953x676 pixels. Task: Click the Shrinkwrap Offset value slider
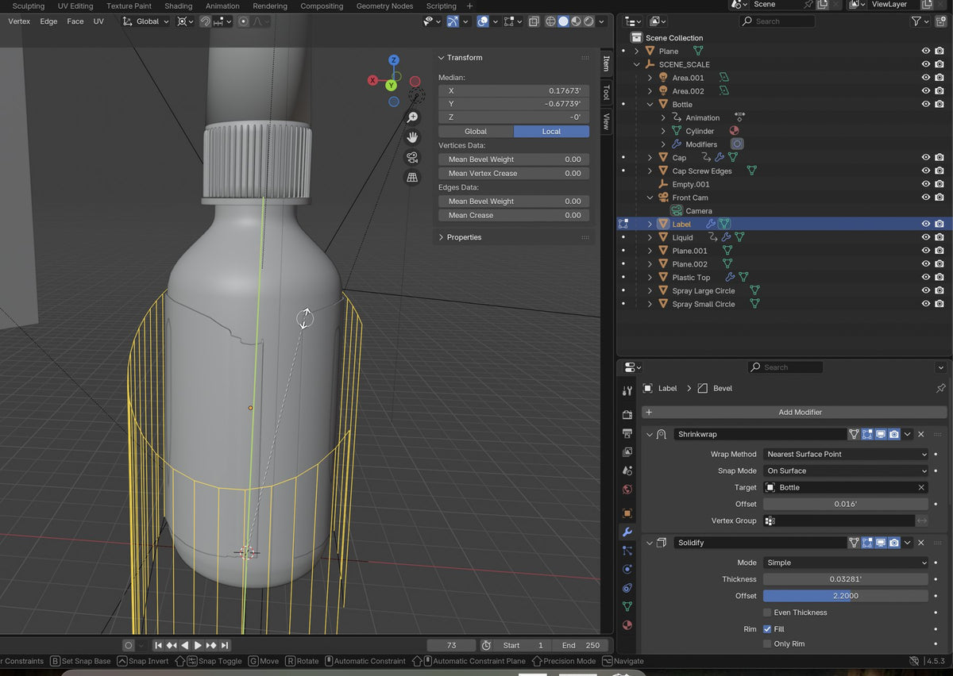pyautogui.click(x=846, y=504)
